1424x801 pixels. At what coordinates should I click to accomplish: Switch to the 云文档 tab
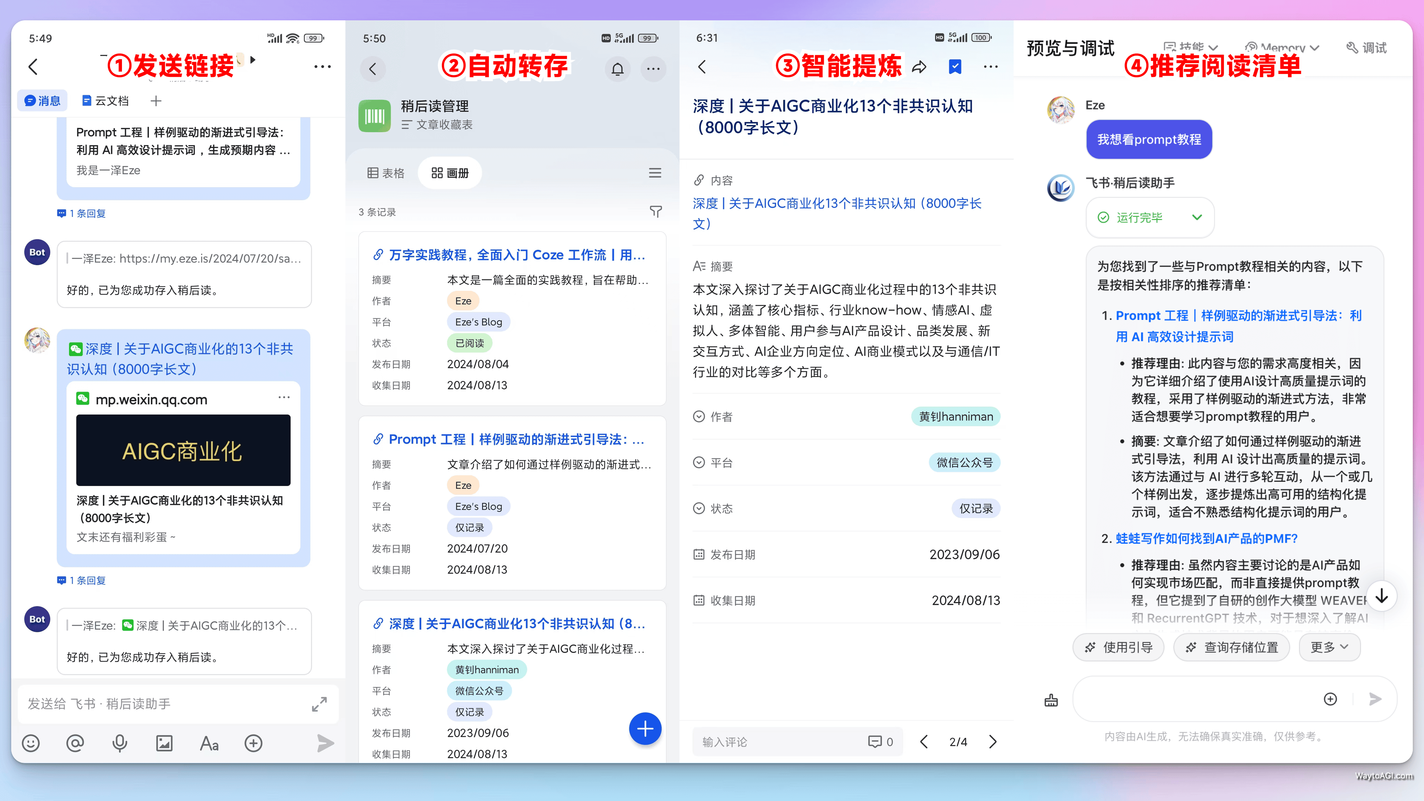pyautogui.click(x=105, y=101)
